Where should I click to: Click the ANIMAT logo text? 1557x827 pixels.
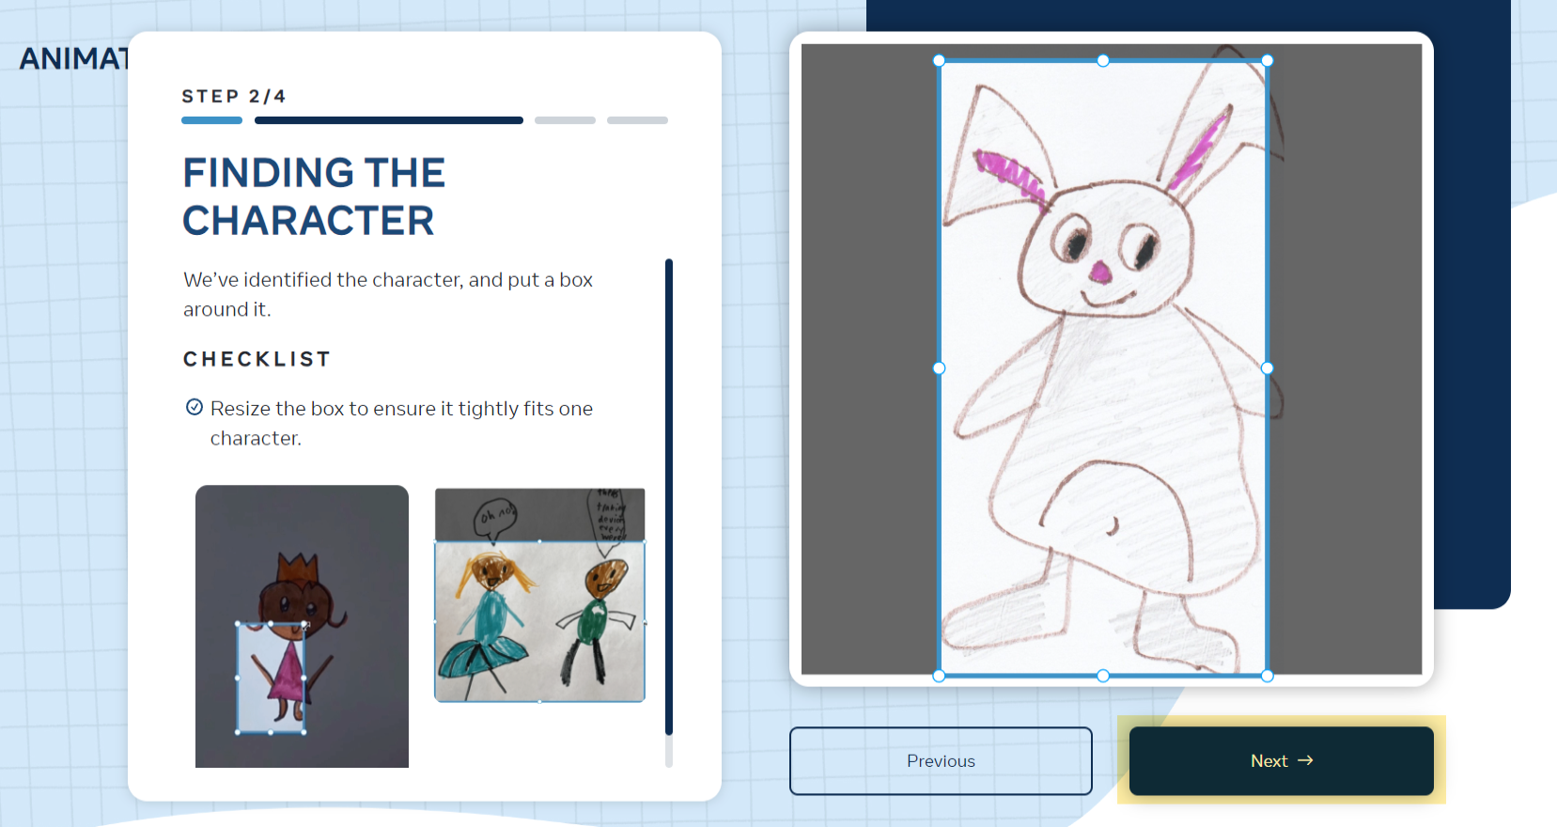74,58
